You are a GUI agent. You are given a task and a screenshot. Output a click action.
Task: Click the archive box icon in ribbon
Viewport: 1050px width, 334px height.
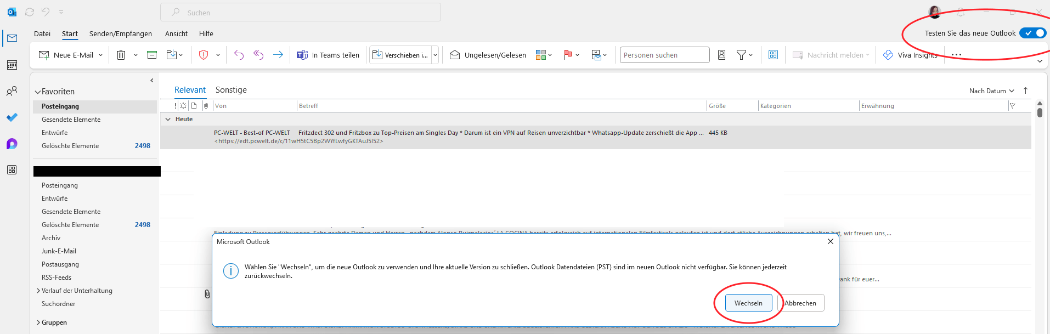(152, 55)
